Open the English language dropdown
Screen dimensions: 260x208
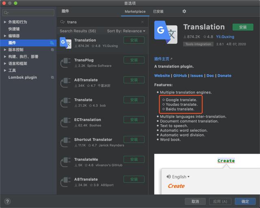coord(178,177)
